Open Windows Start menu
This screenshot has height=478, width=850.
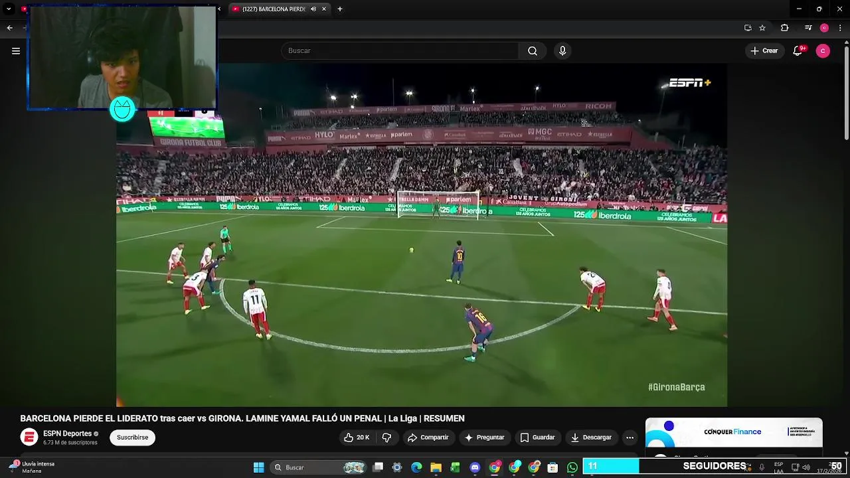[x=258, y=467]
